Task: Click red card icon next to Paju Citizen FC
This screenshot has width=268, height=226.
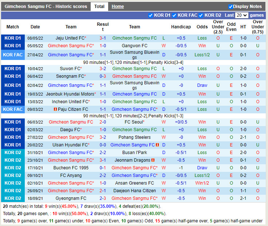Action: point(55,109)
